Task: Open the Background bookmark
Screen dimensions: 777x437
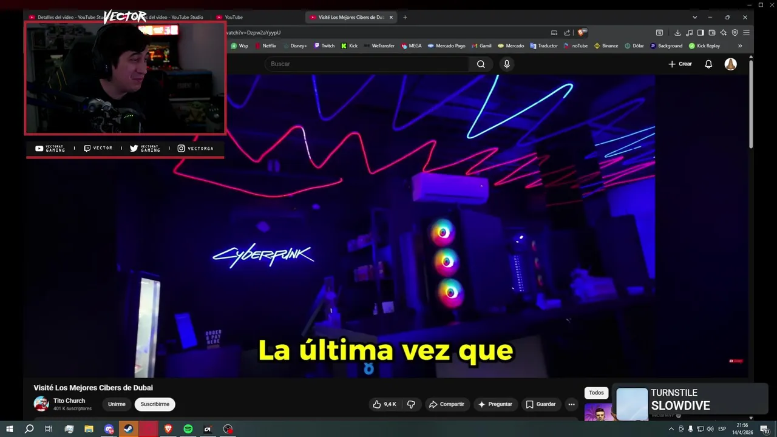Action: pyautogui.click(x=666, y=46)
